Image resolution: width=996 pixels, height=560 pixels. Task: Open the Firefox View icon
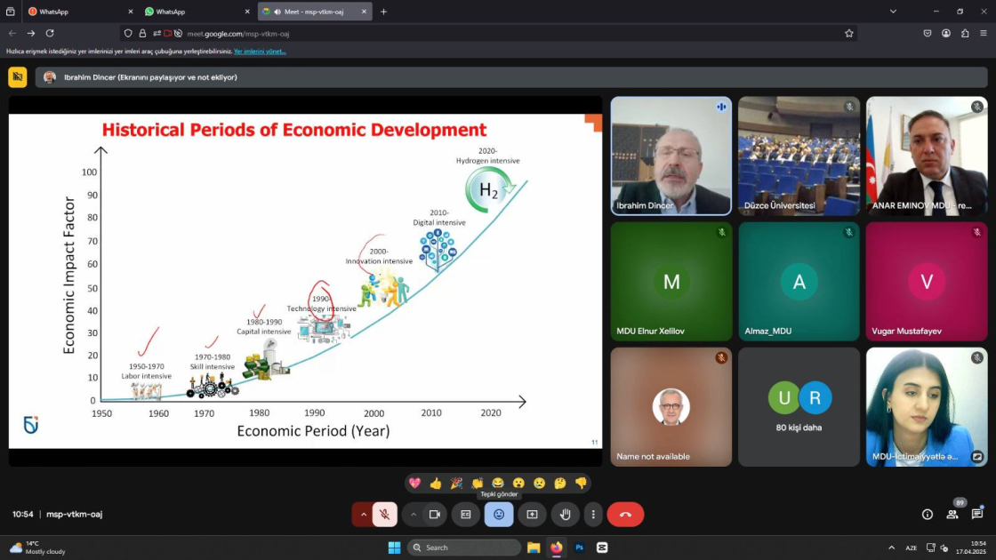10,12
